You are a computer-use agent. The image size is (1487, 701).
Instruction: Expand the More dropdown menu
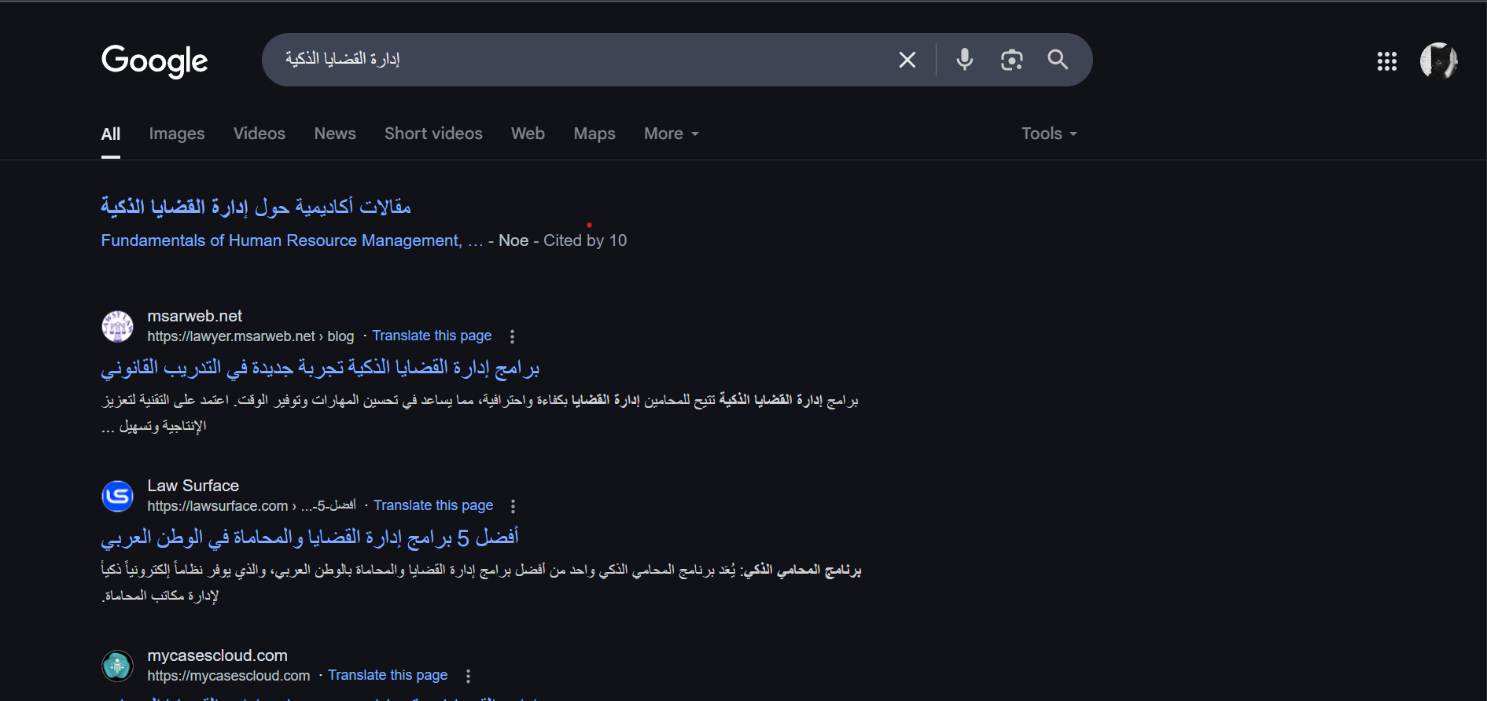pyautogui.click(x=672, y=134)
